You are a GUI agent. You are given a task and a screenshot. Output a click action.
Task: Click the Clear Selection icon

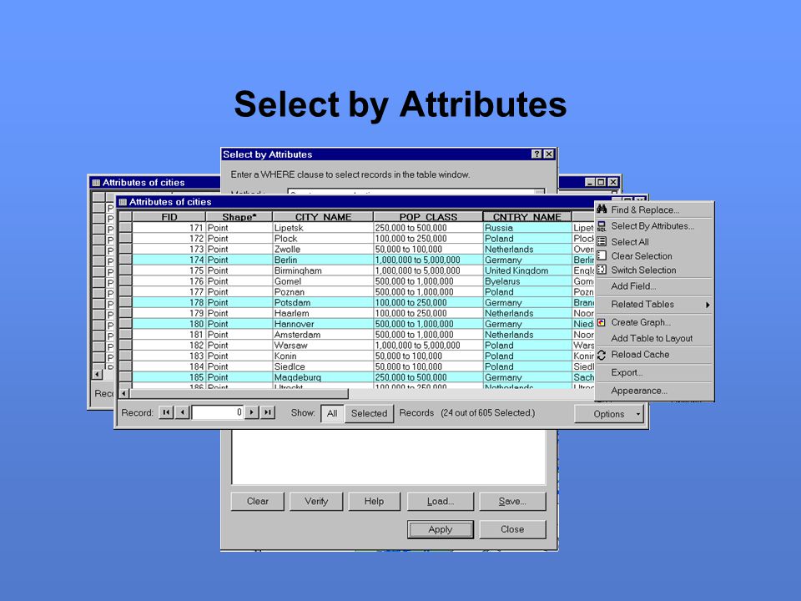602,255
